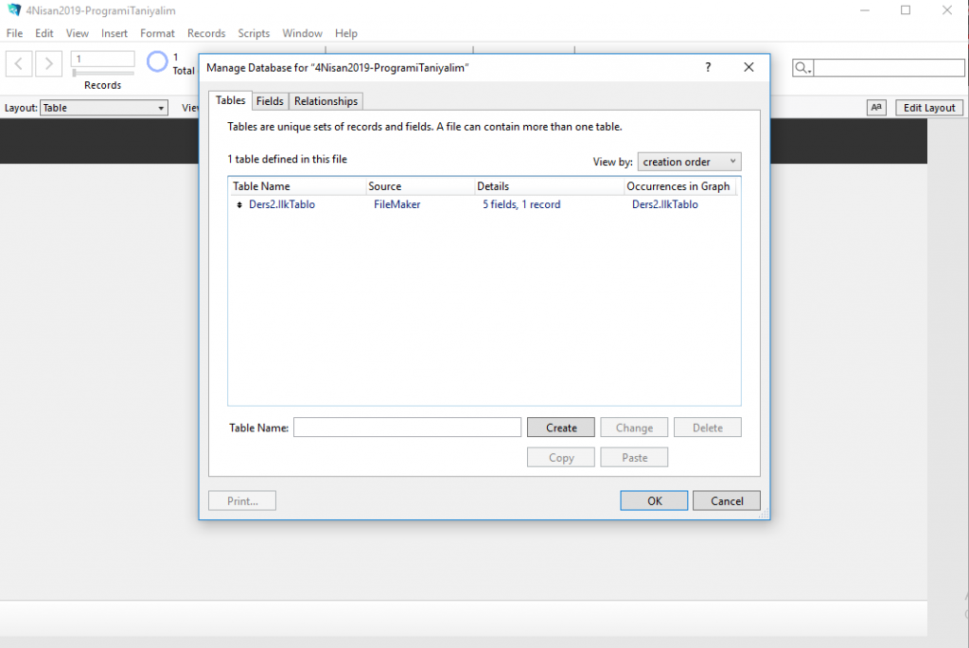Open the Help menu

click(x=346, y=33)
